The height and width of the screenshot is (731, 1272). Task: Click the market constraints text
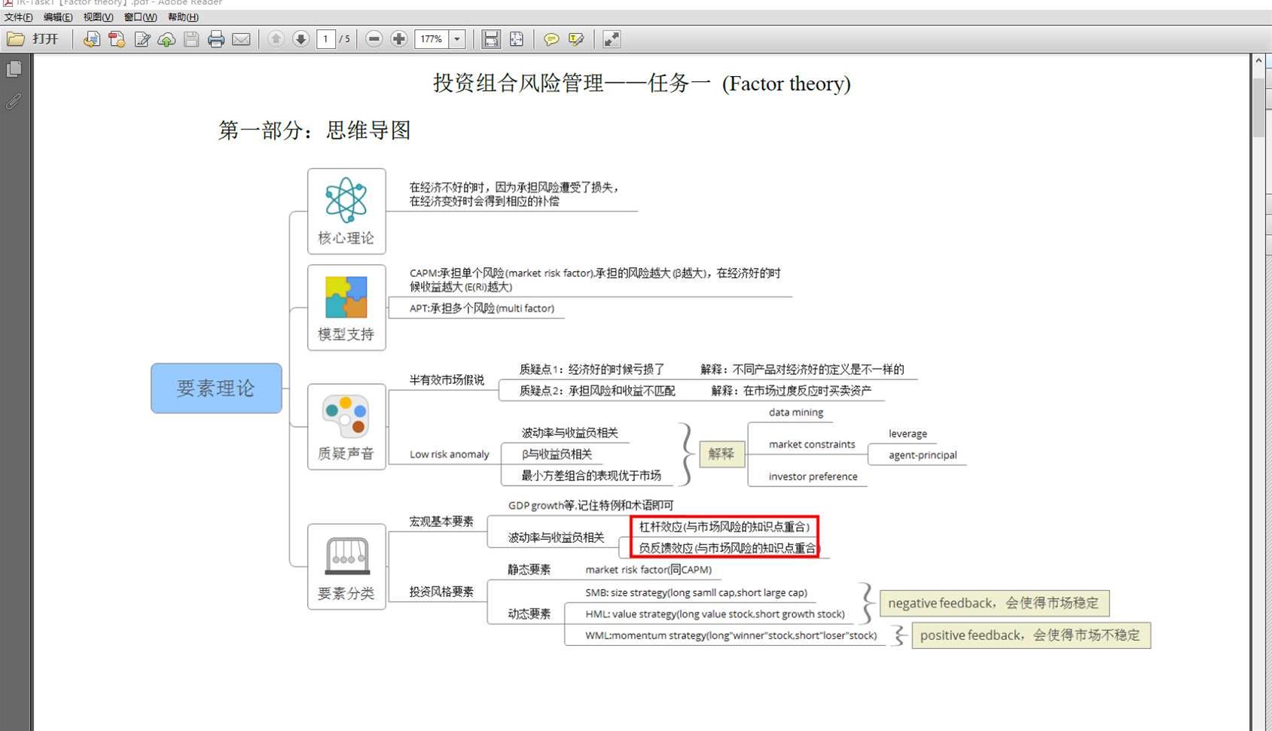coord(812,444)
